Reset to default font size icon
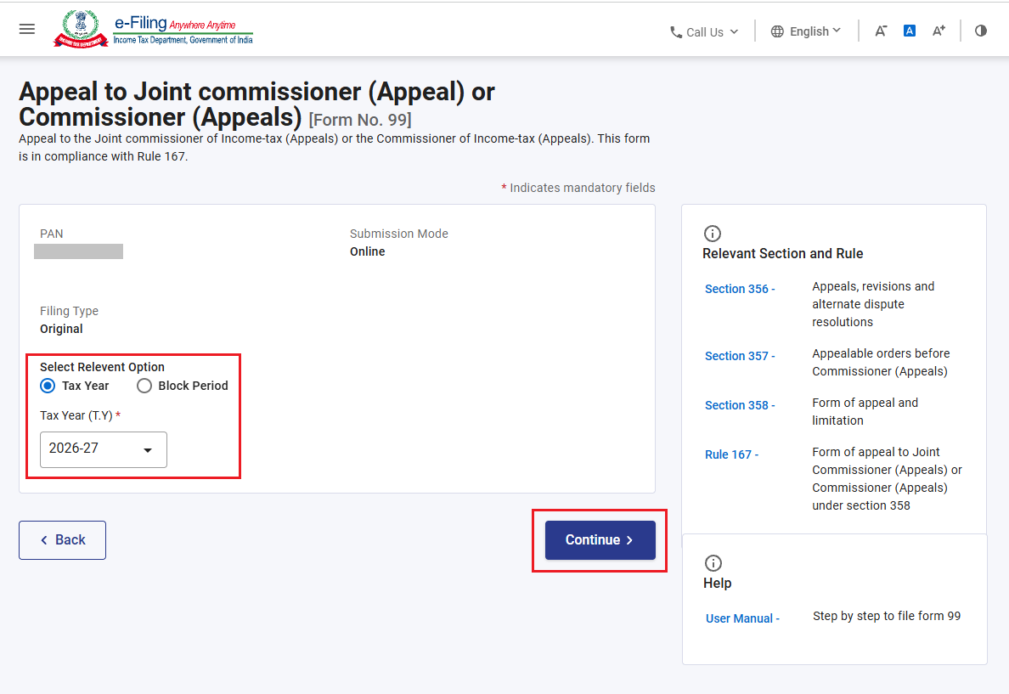 (910, 31)
